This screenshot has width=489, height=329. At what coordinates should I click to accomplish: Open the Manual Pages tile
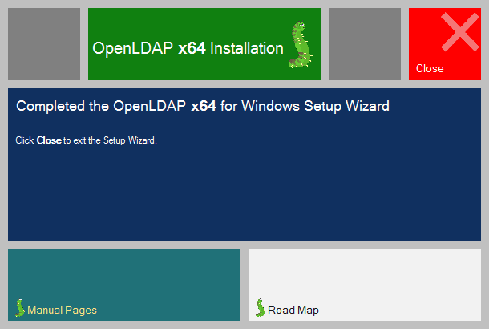124,285
